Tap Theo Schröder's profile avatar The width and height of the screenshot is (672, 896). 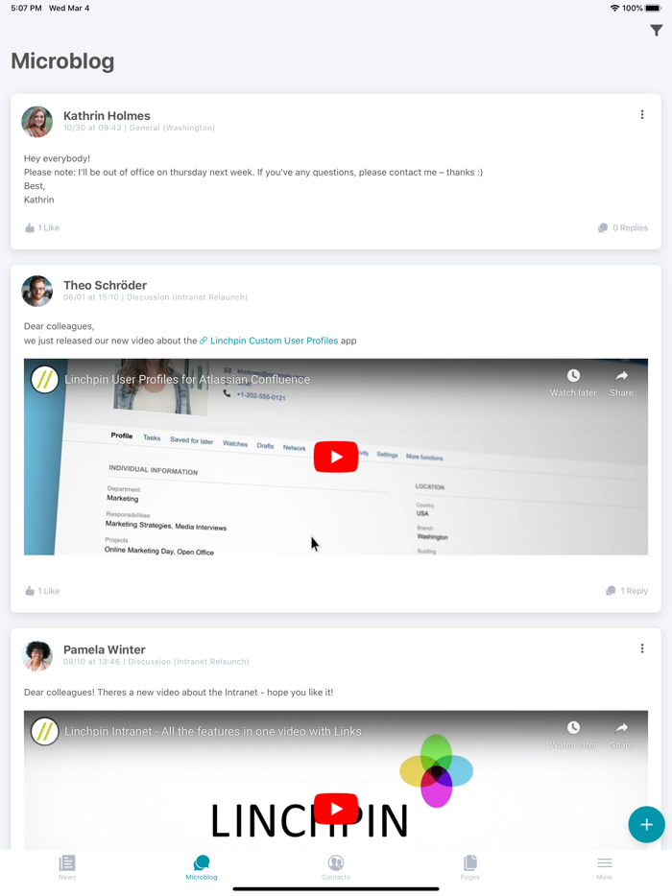[37, 292]
